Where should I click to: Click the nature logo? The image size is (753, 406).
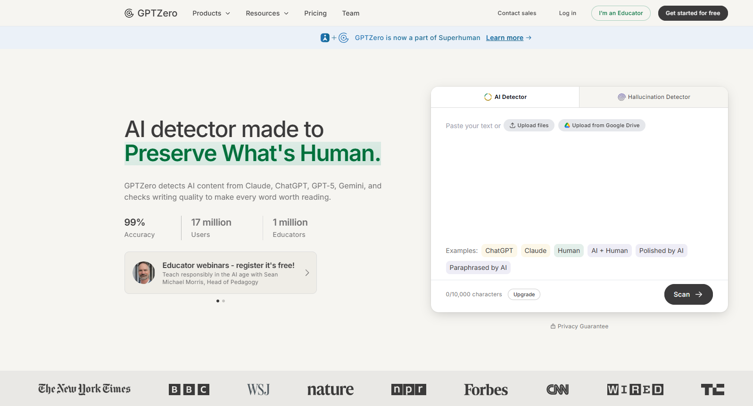coord(331,390)
